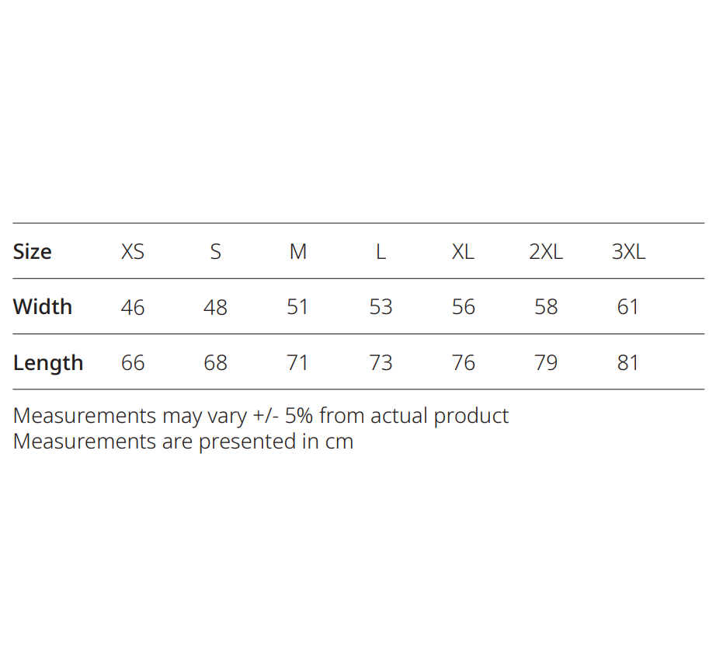Click the "Measurements are presented in cm" note
The image size is (709, 646).
click(x=183, y=442)
